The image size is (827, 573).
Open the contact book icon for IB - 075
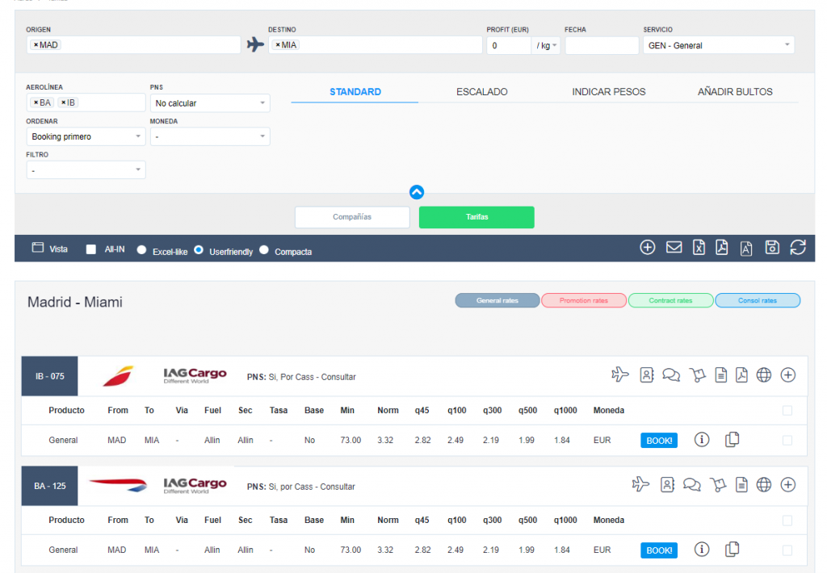(x=646, y=374)
